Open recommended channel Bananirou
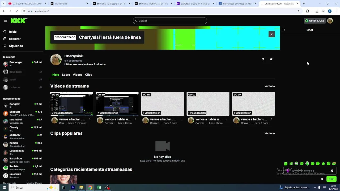This screenshot has width=340, height=191. (23, 160)
